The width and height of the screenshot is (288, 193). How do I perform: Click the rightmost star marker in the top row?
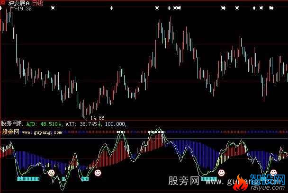pyautogui.click(x=271, y=8)
